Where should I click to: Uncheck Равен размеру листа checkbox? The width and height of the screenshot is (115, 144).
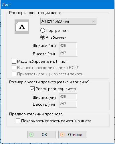(32, 89)
